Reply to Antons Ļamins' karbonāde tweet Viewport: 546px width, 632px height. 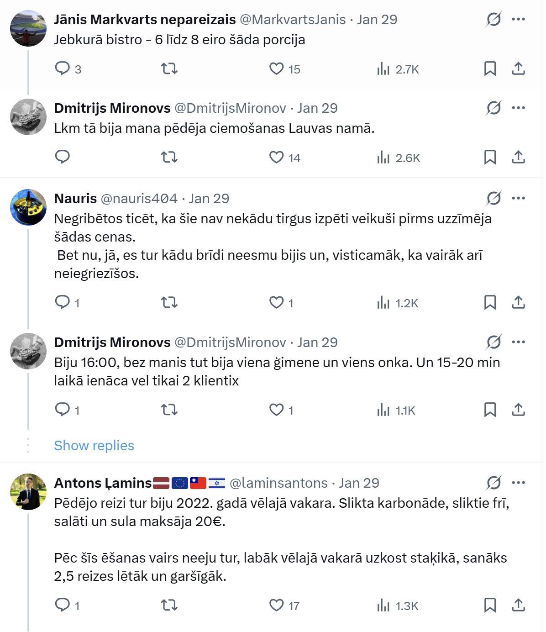tap(63, 605)
